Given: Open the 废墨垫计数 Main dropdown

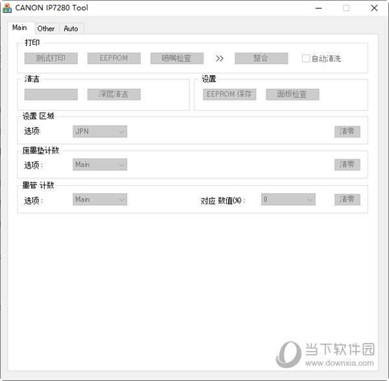Looking at the screenshot, I should [100, 165].
